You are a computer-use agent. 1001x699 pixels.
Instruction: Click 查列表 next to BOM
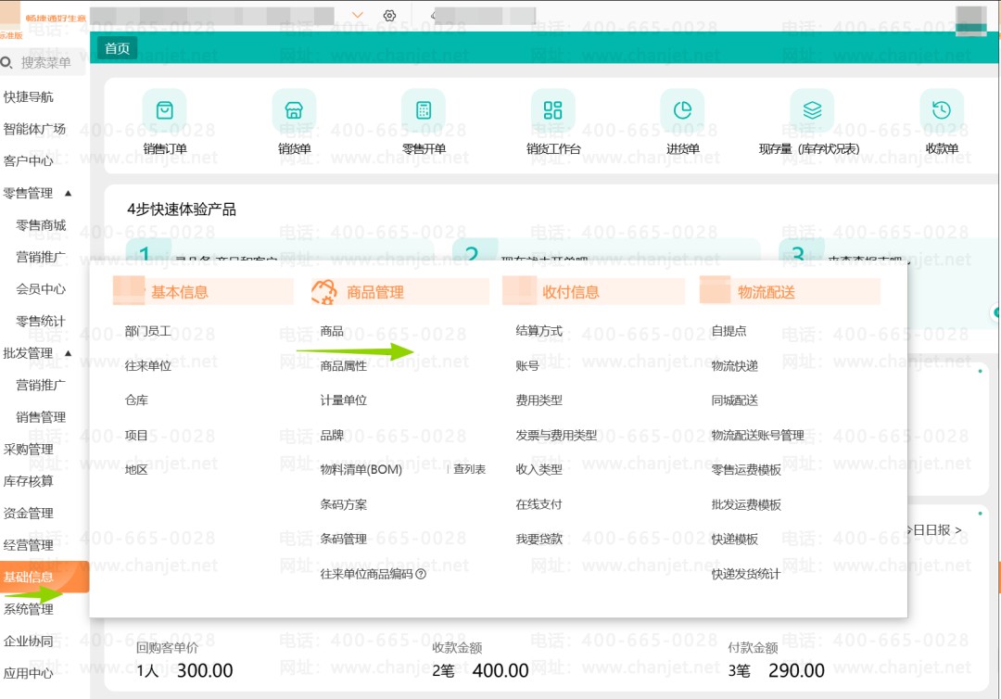[469, 470]
